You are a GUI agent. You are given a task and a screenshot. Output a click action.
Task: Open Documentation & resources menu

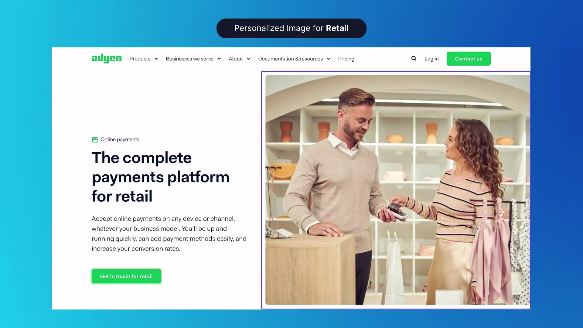coord(290,59)
